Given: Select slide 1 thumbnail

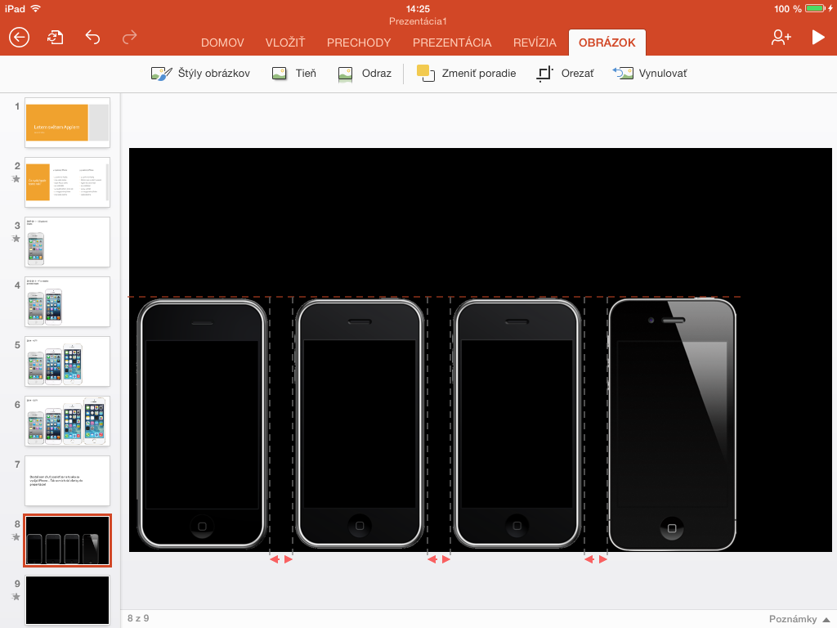Looking at the screenshot, I should click(67, 123).
